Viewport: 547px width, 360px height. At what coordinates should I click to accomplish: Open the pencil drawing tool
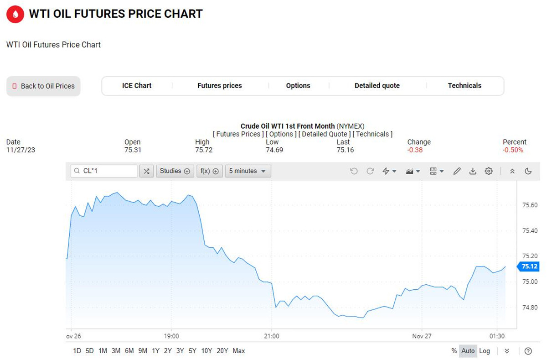tap(457, 171)
